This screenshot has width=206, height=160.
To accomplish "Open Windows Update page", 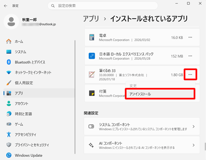I will point(39,155).
